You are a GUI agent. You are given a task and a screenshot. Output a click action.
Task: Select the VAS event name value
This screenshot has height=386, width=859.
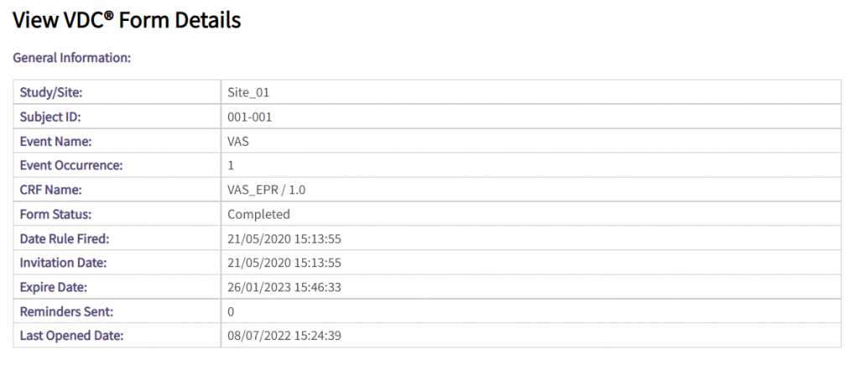click(238, 142)
